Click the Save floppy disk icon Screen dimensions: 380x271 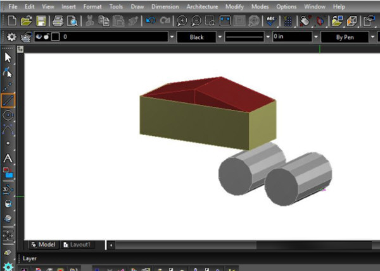pos(41,21)
